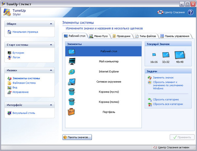Screen dimensions: 197x151
Task: Switch to the Рабочий стол tab
Action: point(75,36)
